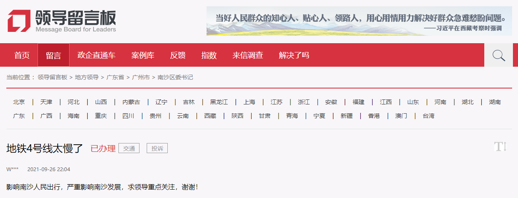Click 解决了吗 in the navigation bar
This screenshot has height=198, width=518.
(294, 55)
